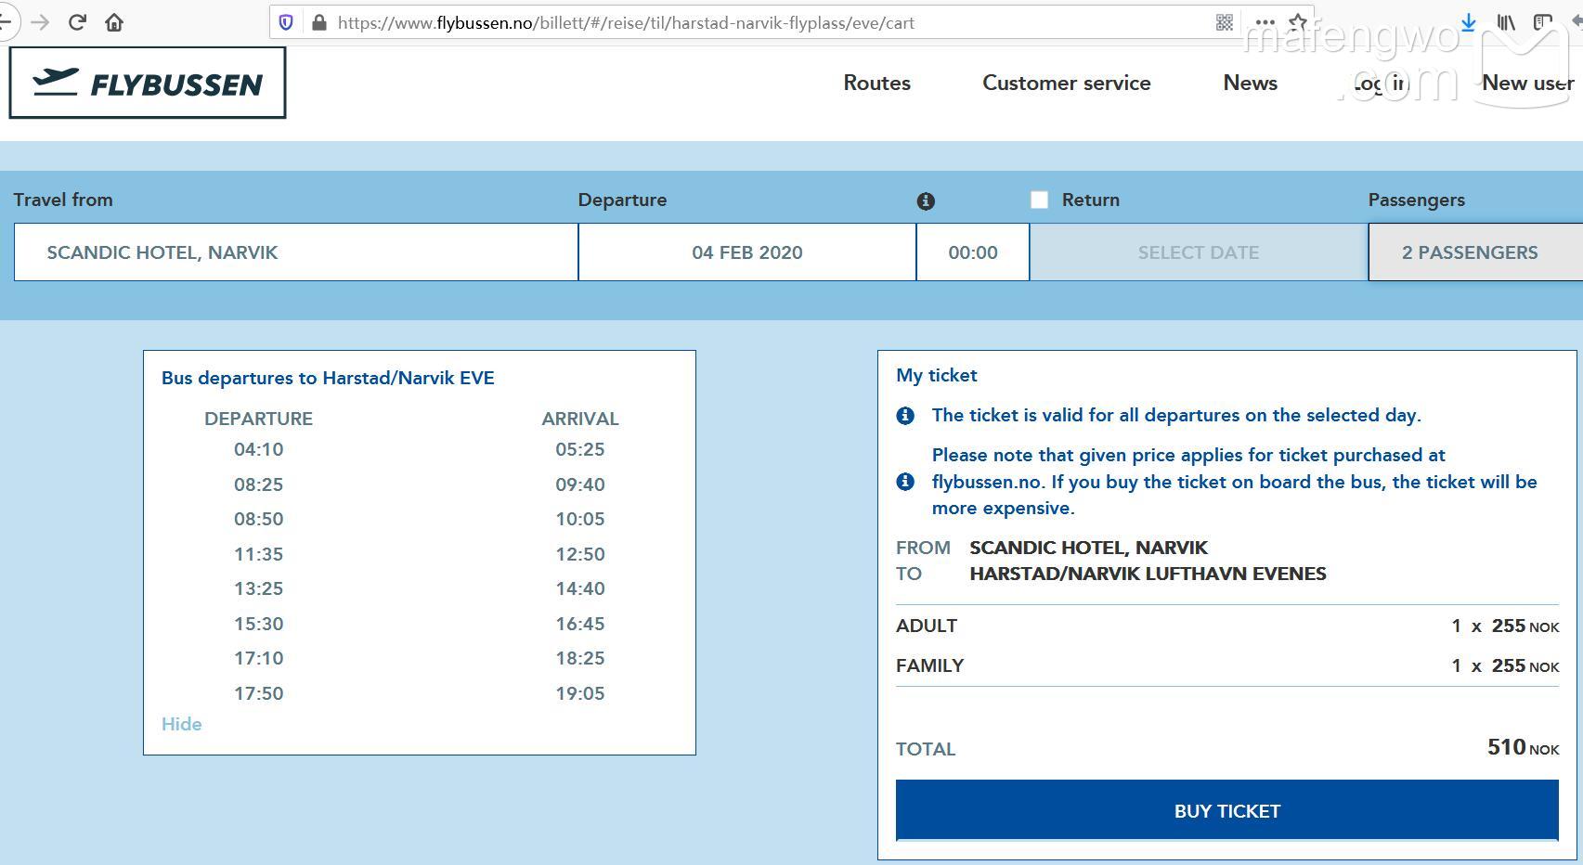Screen dimensions: 1583x865
Task: Open the News menu item
Action: point(1250,83)
